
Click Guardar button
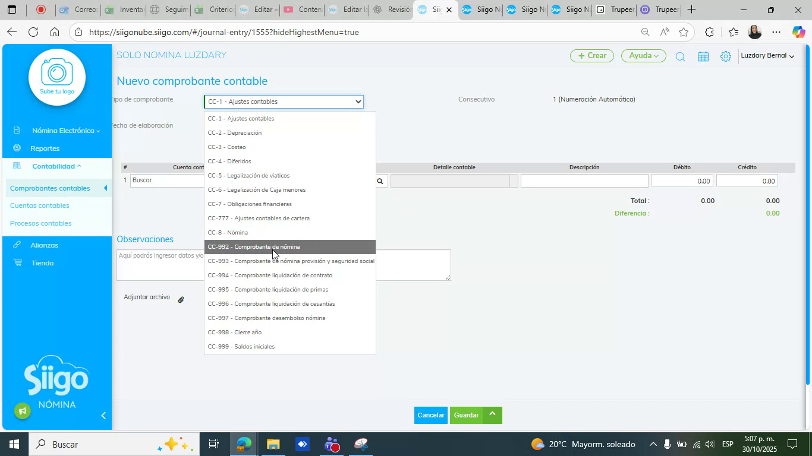(x=467, y=415)
